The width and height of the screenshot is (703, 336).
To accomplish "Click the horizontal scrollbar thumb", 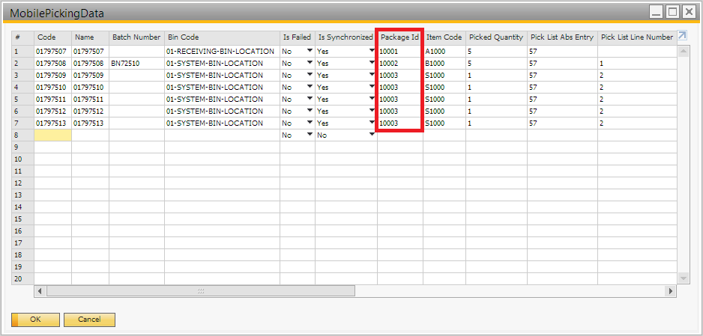I will pos(200,290).
